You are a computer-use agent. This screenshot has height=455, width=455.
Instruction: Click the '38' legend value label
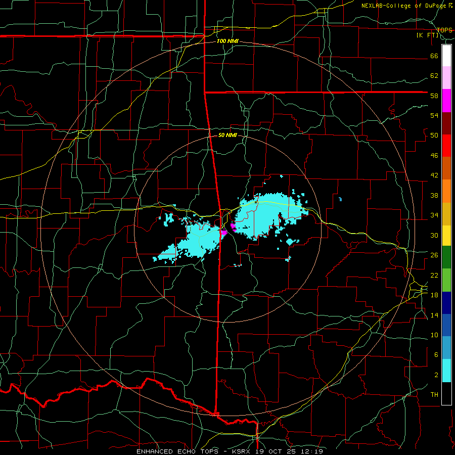point(434,195)
